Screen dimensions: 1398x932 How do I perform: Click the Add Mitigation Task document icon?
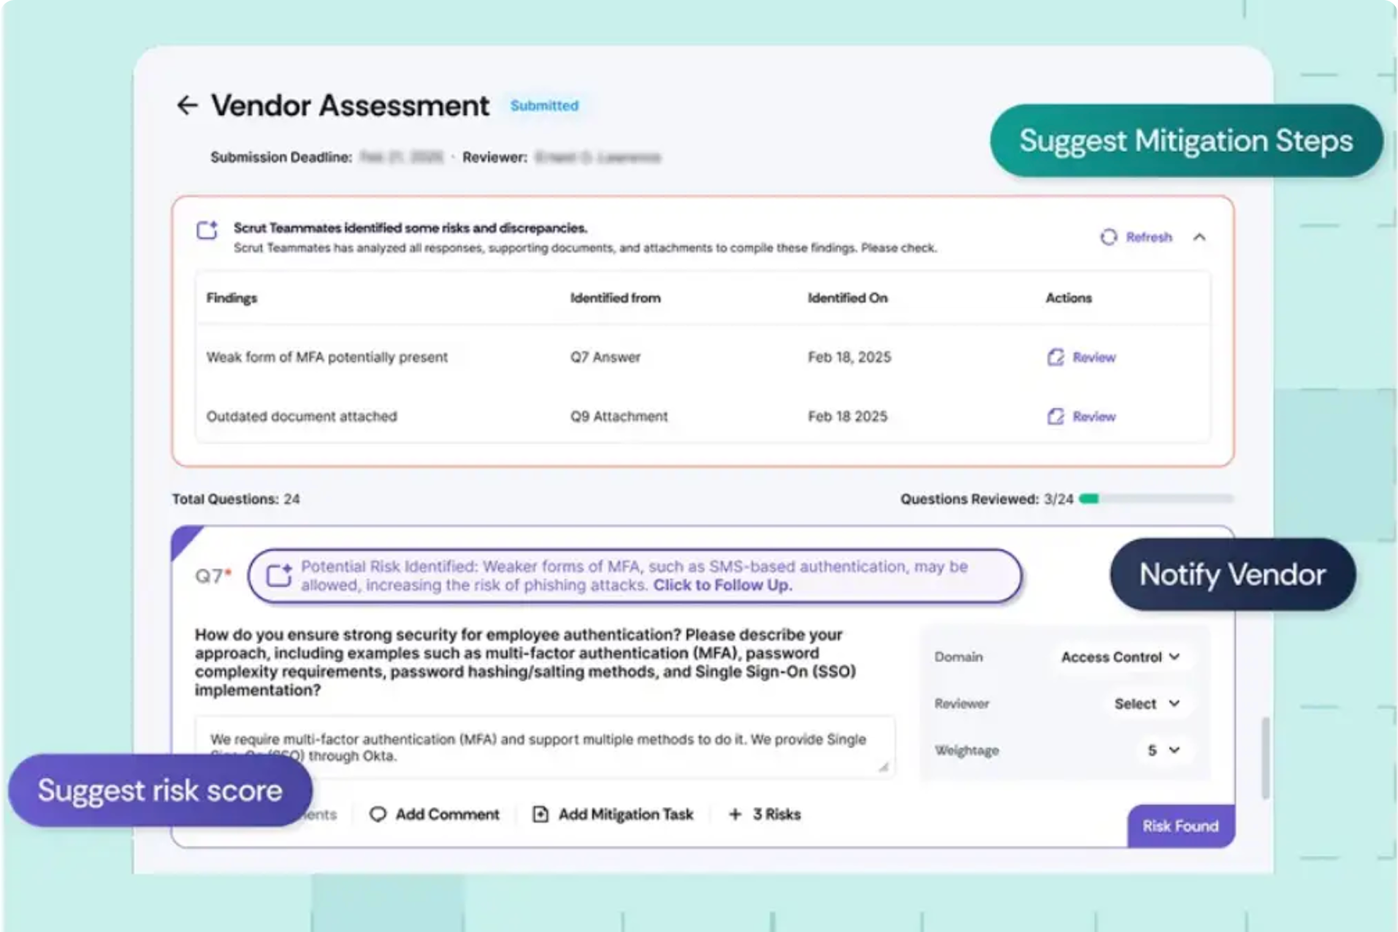[540, 814]
